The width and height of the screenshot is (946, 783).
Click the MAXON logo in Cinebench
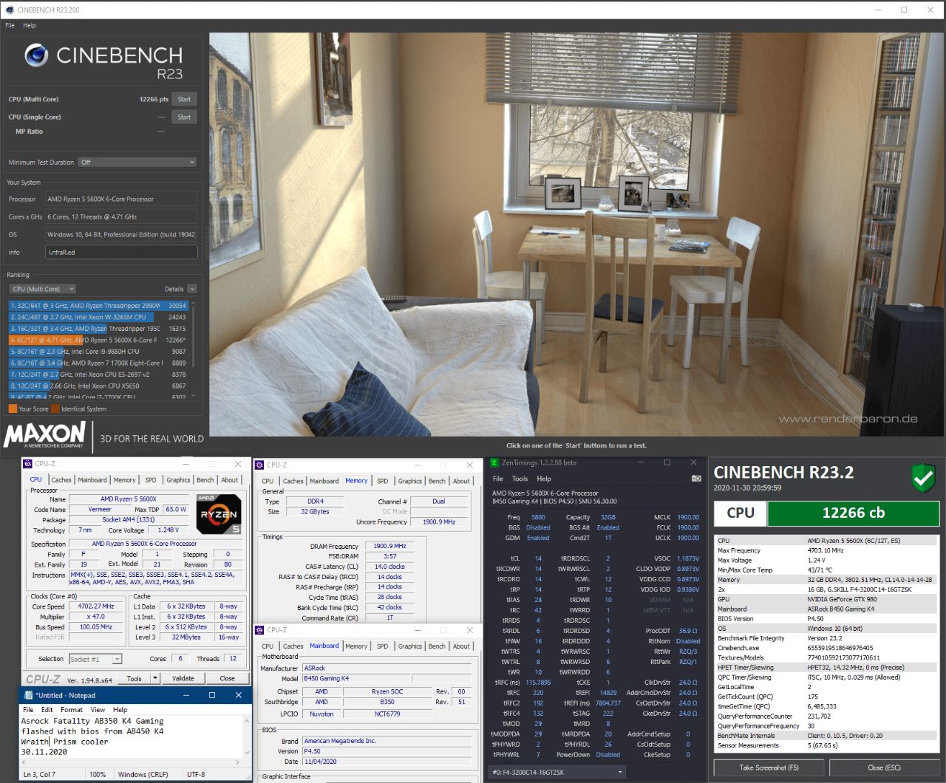pyautogui.click(x=44, y=434)
